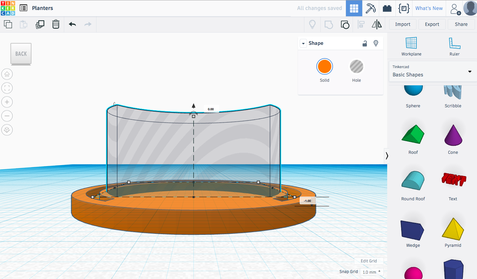Image resolution: width=477 pixels, height=279 pixels.
Task: Set shape to Solid
Action: click(324, 66)
